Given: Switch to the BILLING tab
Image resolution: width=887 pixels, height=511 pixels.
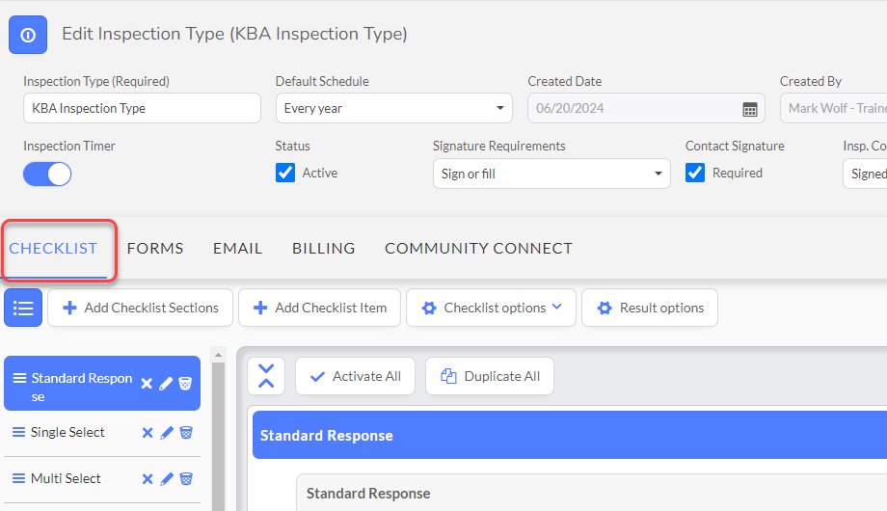Looking at the screenshot, I should click(324, 249).
